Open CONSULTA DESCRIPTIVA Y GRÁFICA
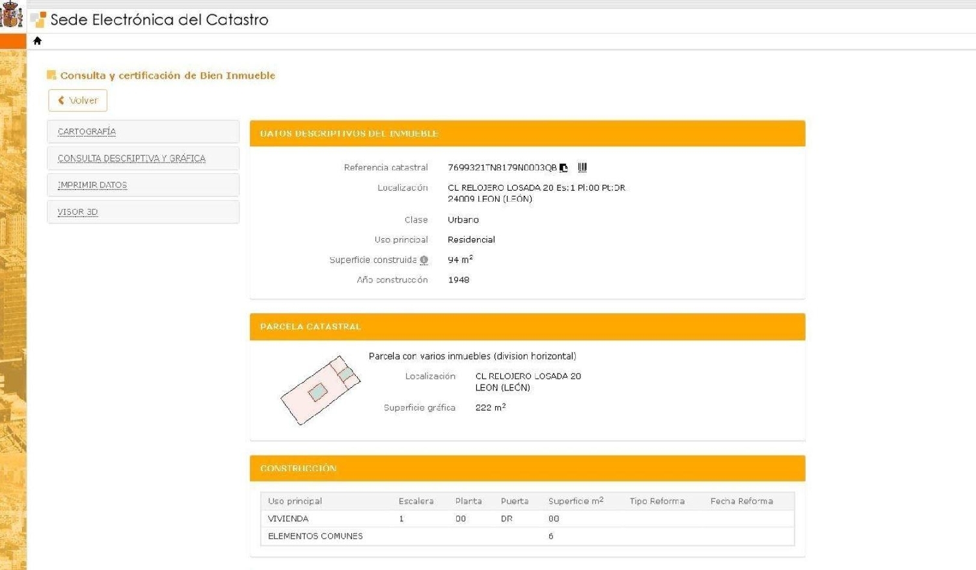This screenshot has width=976, height=570. click(x=131, y=158)
